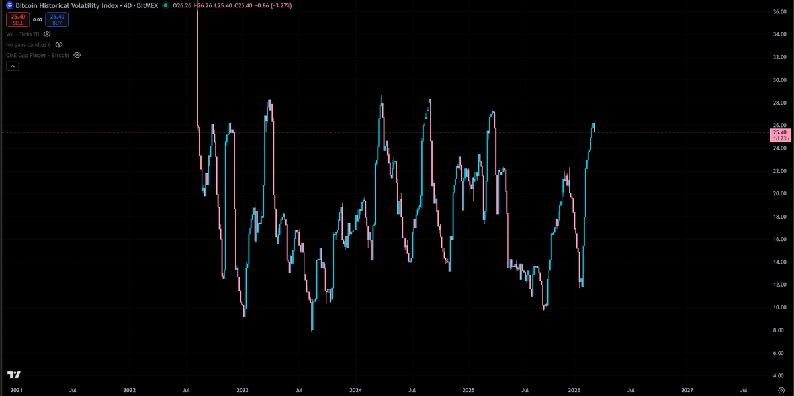
Task: Select the Vol · Ticks 20 indicator label
Action: (x=22, y=33)
